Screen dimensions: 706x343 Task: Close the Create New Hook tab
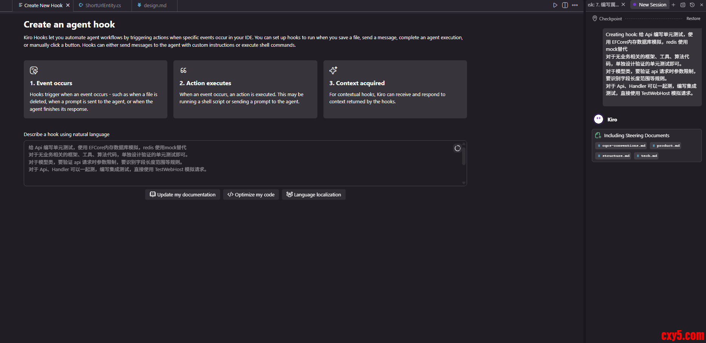[x=68, y=5]
